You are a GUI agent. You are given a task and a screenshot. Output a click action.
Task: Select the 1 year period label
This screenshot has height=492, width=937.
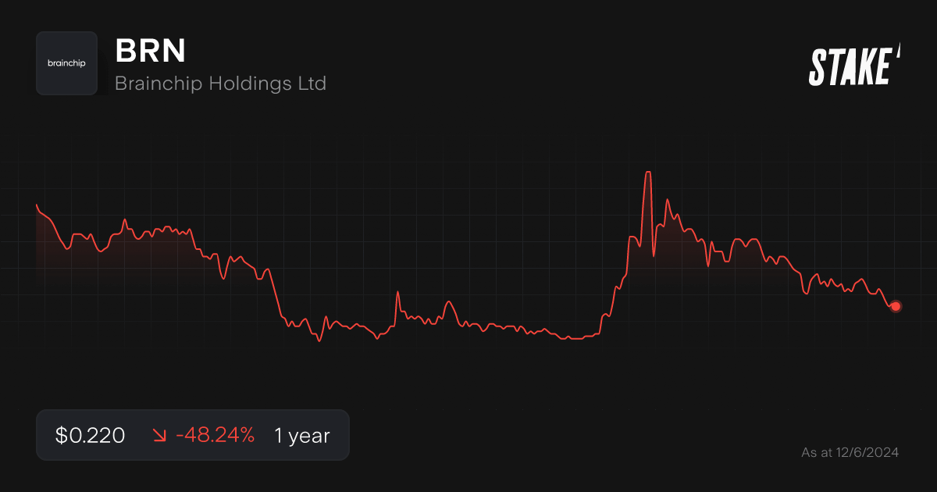pyautogui.click(x=301, y=436)
